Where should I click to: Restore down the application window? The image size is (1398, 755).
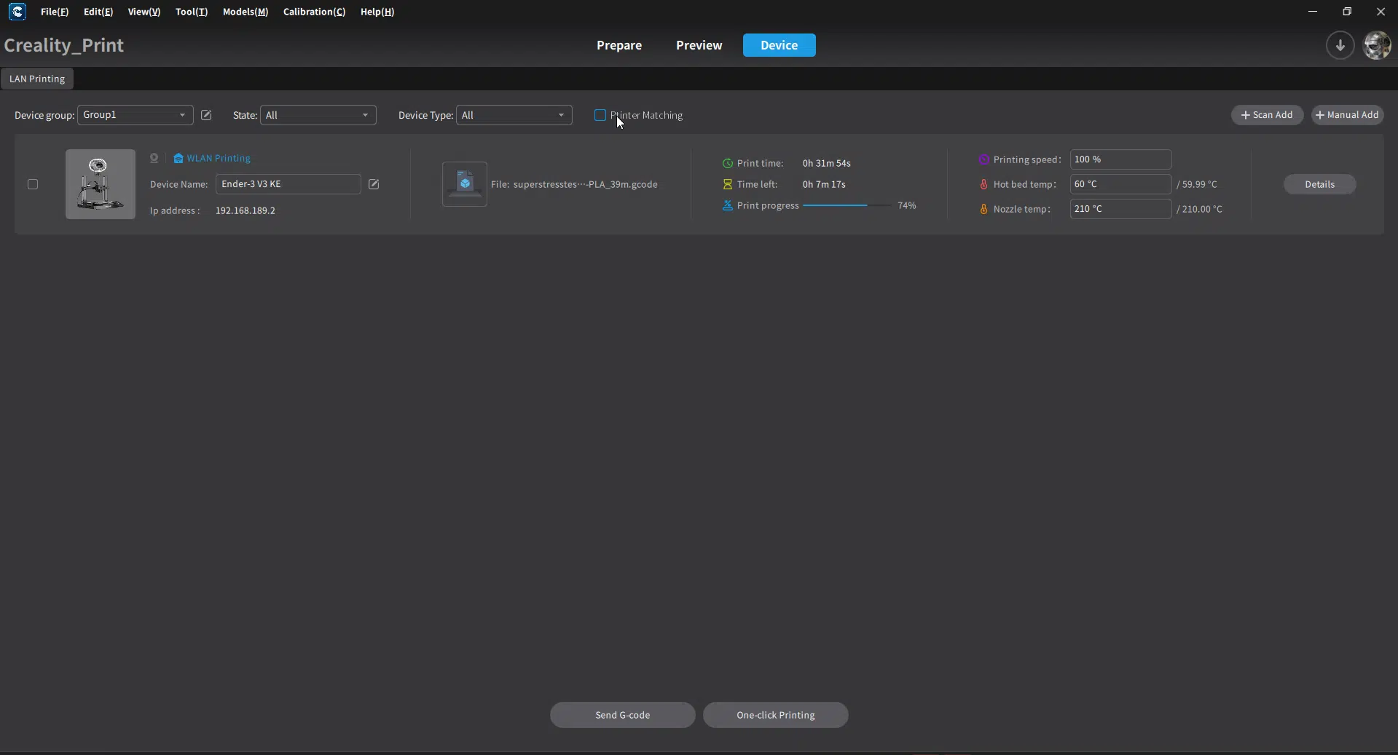1347,12
